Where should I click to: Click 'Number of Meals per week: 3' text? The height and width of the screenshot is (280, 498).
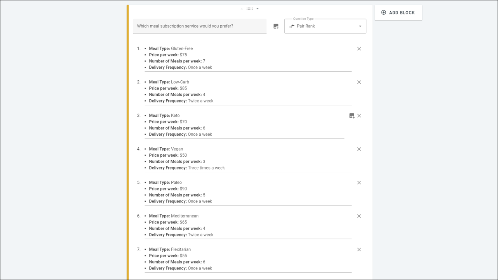tap(177, 161)
